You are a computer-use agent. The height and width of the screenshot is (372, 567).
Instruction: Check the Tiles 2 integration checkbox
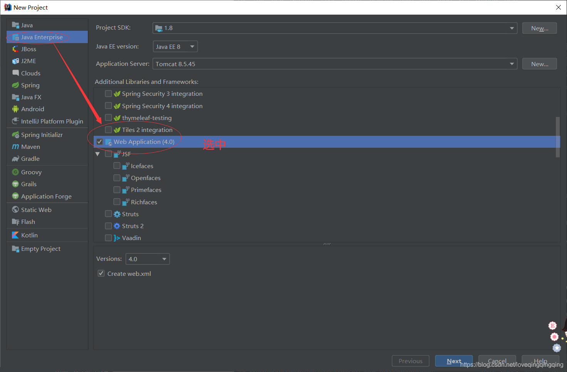coord(109,130)
